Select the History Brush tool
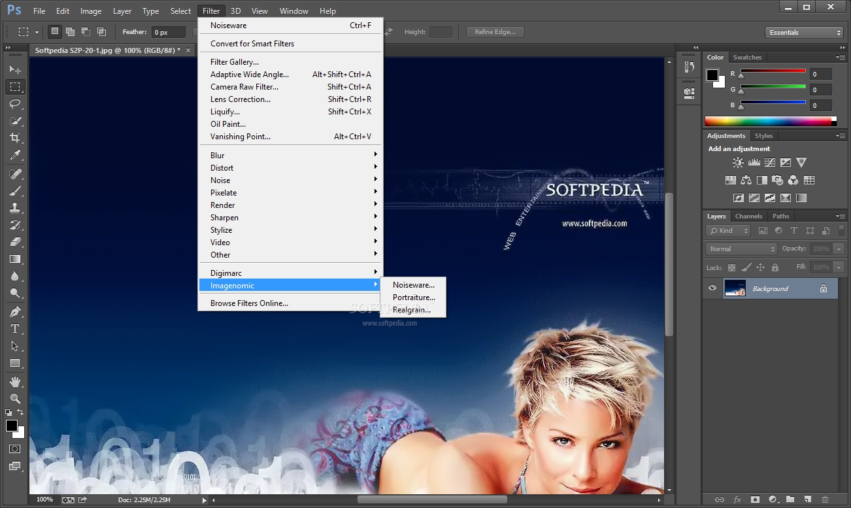 15,225
